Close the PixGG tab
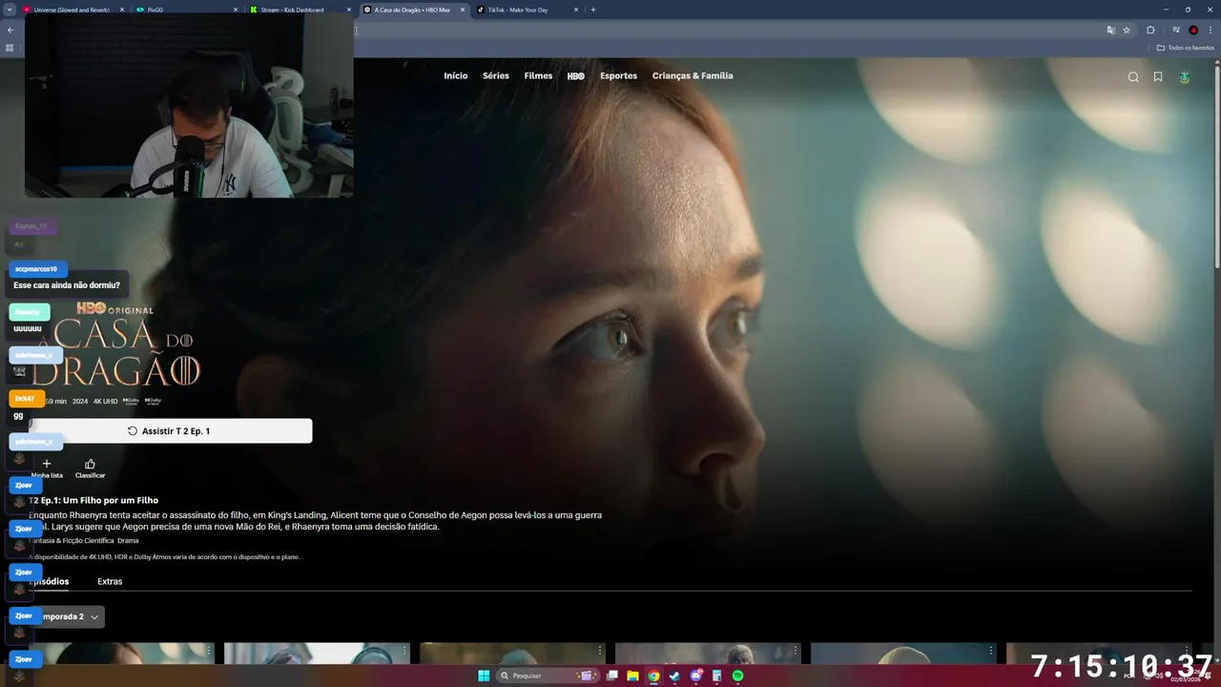The height and width of the screenshot is (687, 1221). coord(237,10)
